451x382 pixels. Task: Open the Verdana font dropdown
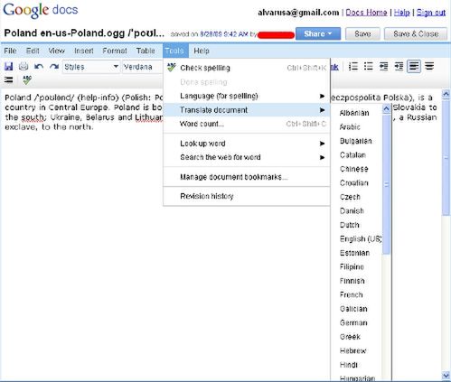(142, 67)
